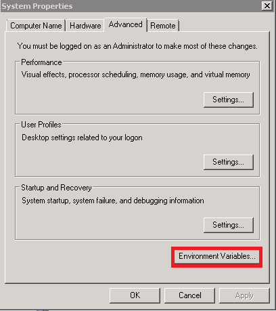Switch to the Computer Name tab
Viewport: 276px width, 311px height.
pyautogui.click(x=36, y=26)
